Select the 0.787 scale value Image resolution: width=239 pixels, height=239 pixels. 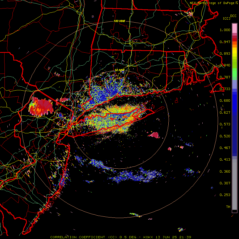tap(225, 77)
